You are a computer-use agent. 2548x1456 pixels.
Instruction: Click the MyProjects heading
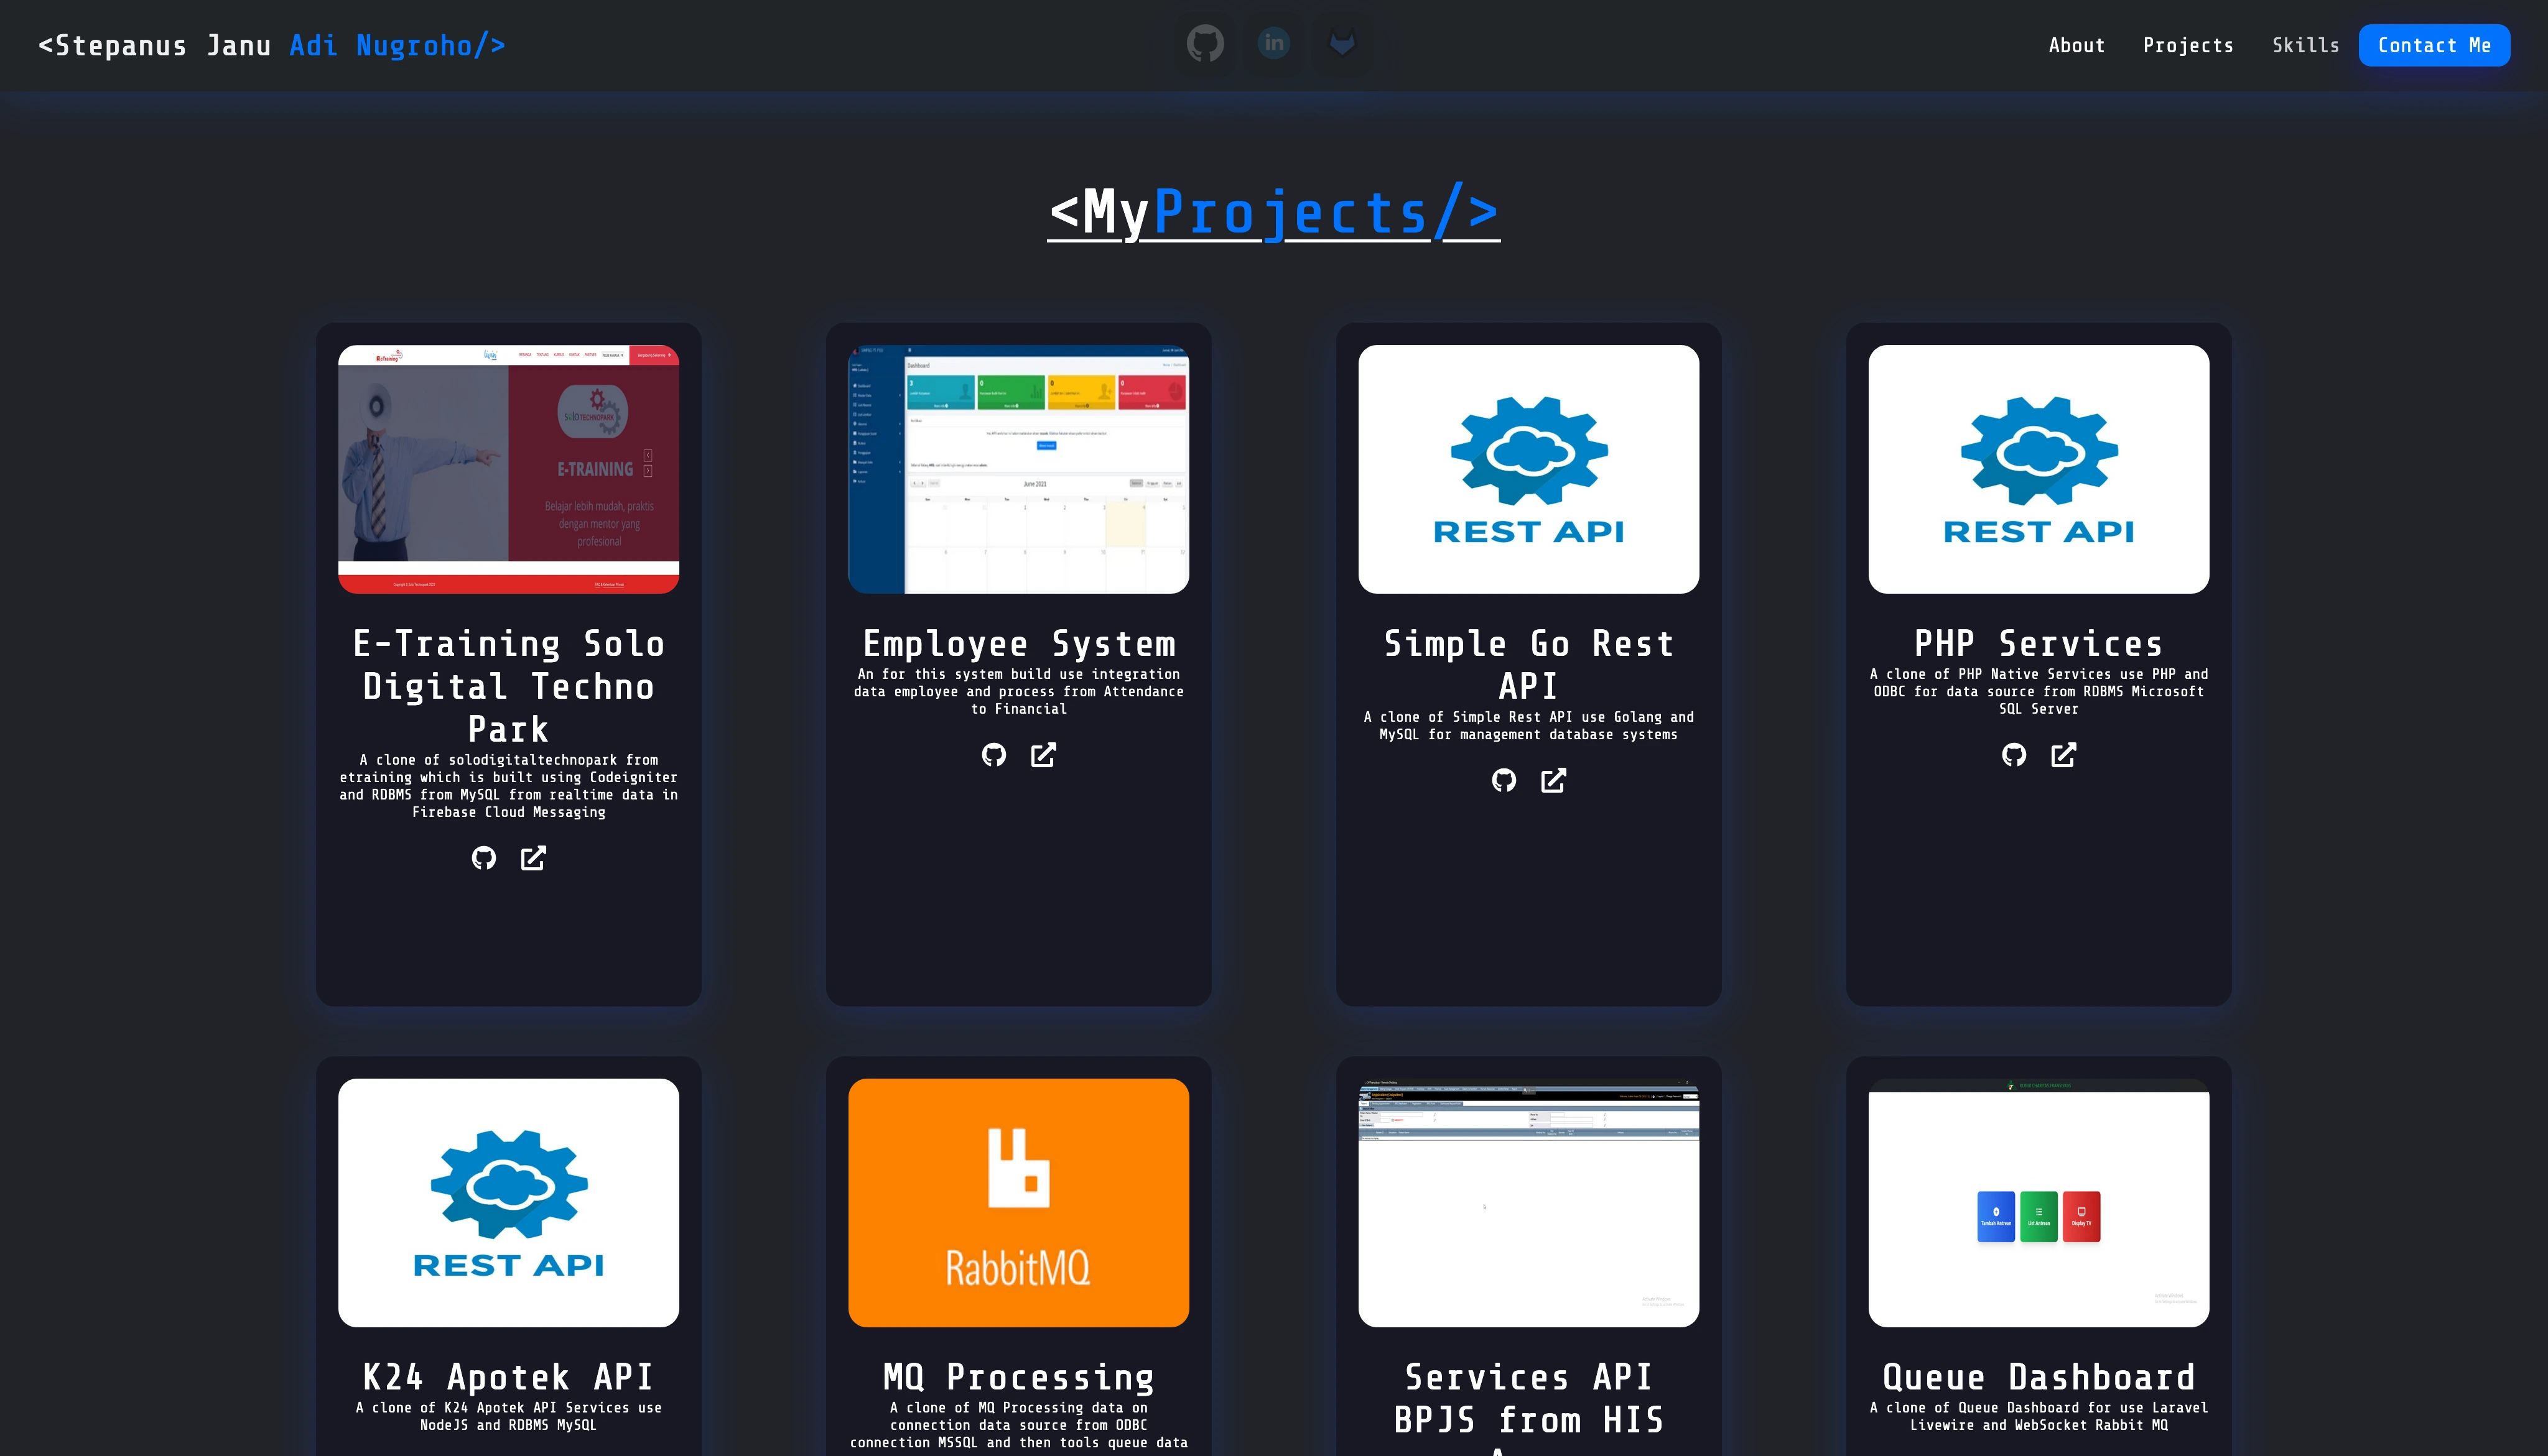coord(1273,212)
